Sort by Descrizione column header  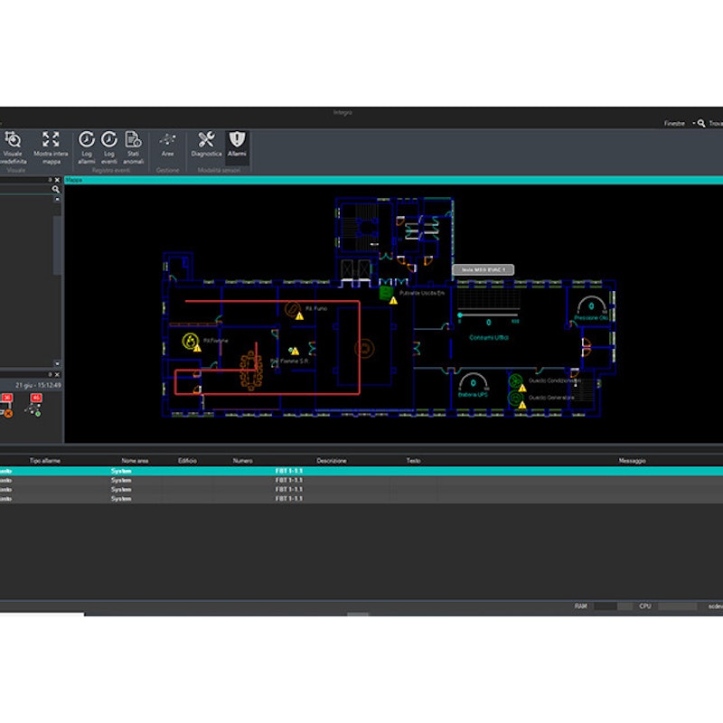331,460
